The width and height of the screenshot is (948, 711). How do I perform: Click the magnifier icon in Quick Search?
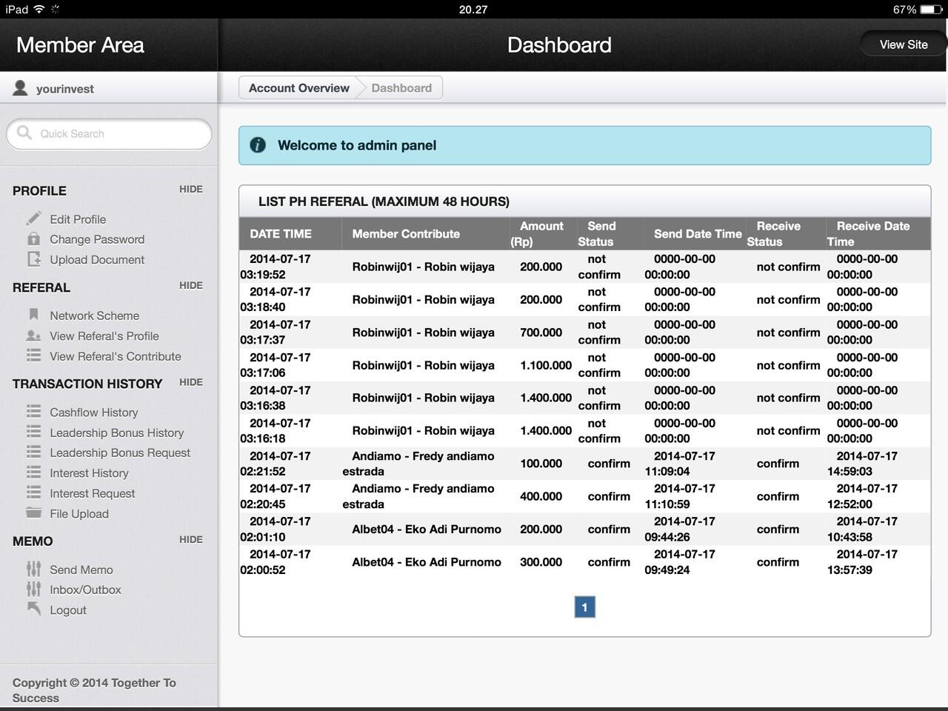(x=24, y=133)
